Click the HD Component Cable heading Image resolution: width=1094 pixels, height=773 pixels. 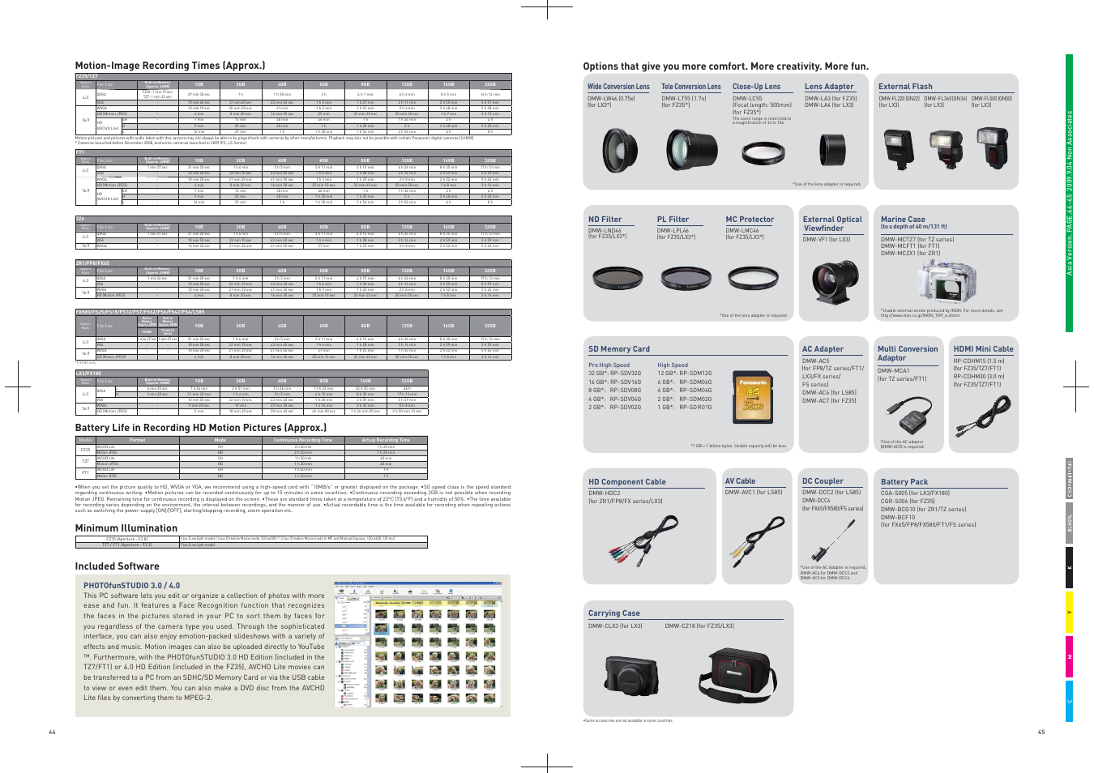(x=627, y=482)
